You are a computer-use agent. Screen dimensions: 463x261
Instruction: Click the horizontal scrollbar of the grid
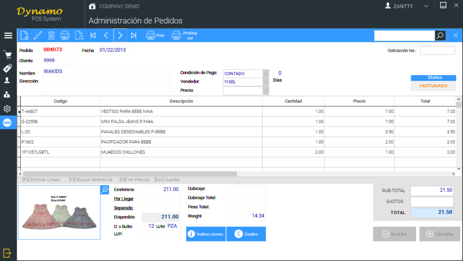point(130,174)
